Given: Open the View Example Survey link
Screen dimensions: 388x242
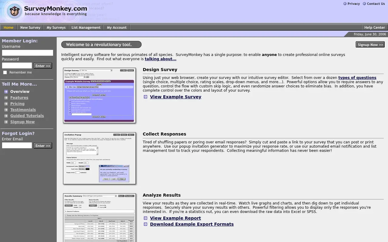Looking at the screenshot, I should pos(176,97).
